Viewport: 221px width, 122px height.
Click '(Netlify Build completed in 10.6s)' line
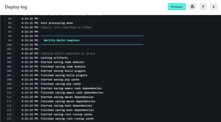(x=68, y=54)
